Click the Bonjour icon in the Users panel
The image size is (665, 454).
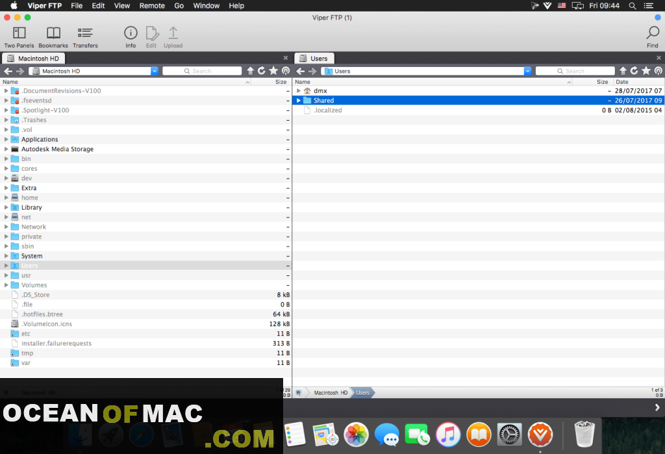[x=659, y=71]
